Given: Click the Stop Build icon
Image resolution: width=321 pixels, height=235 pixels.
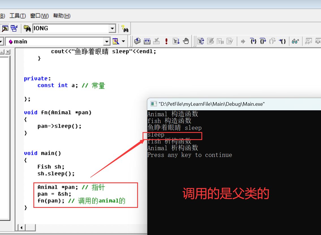Looking at the screenshot, I should coord(156,41).
